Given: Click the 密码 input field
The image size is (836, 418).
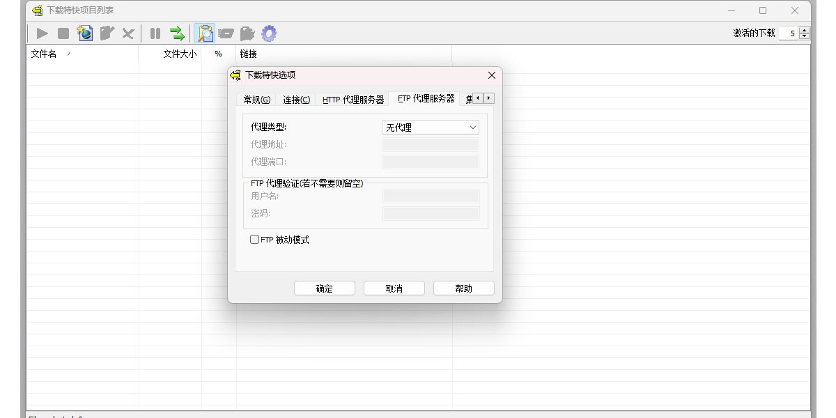Looking at the screenshot, I should 431,213.
